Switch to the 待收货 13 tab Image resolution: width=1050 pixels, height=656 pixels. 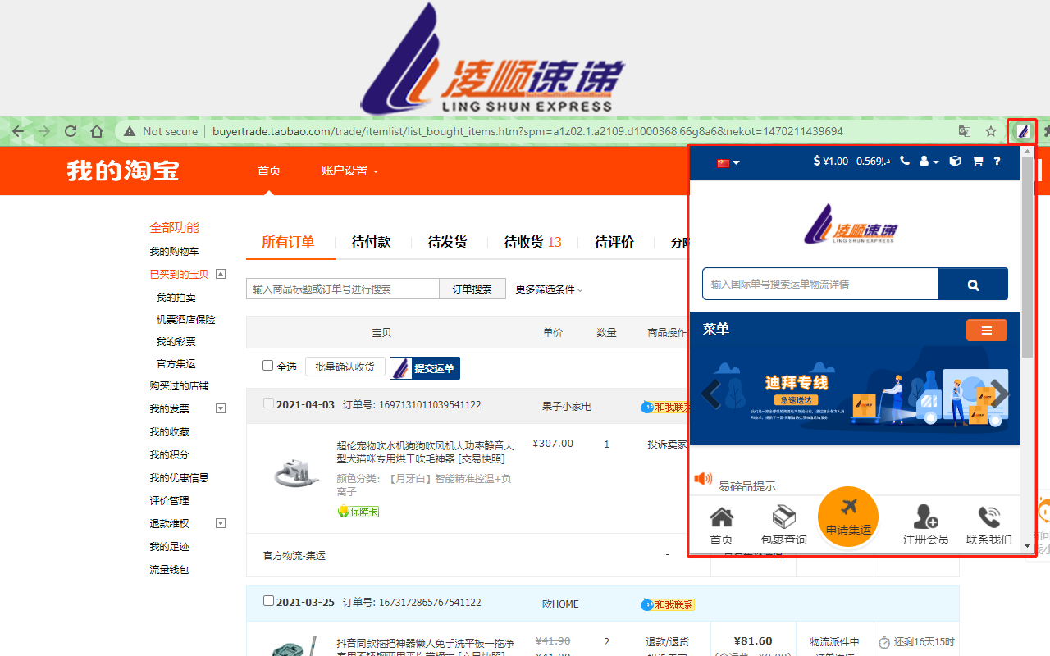coord(532,242)
